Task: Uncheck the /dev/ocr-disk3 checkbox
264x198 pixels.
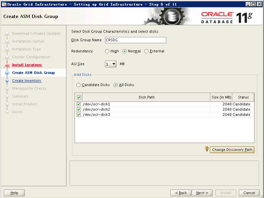Action: pos(79,115)
